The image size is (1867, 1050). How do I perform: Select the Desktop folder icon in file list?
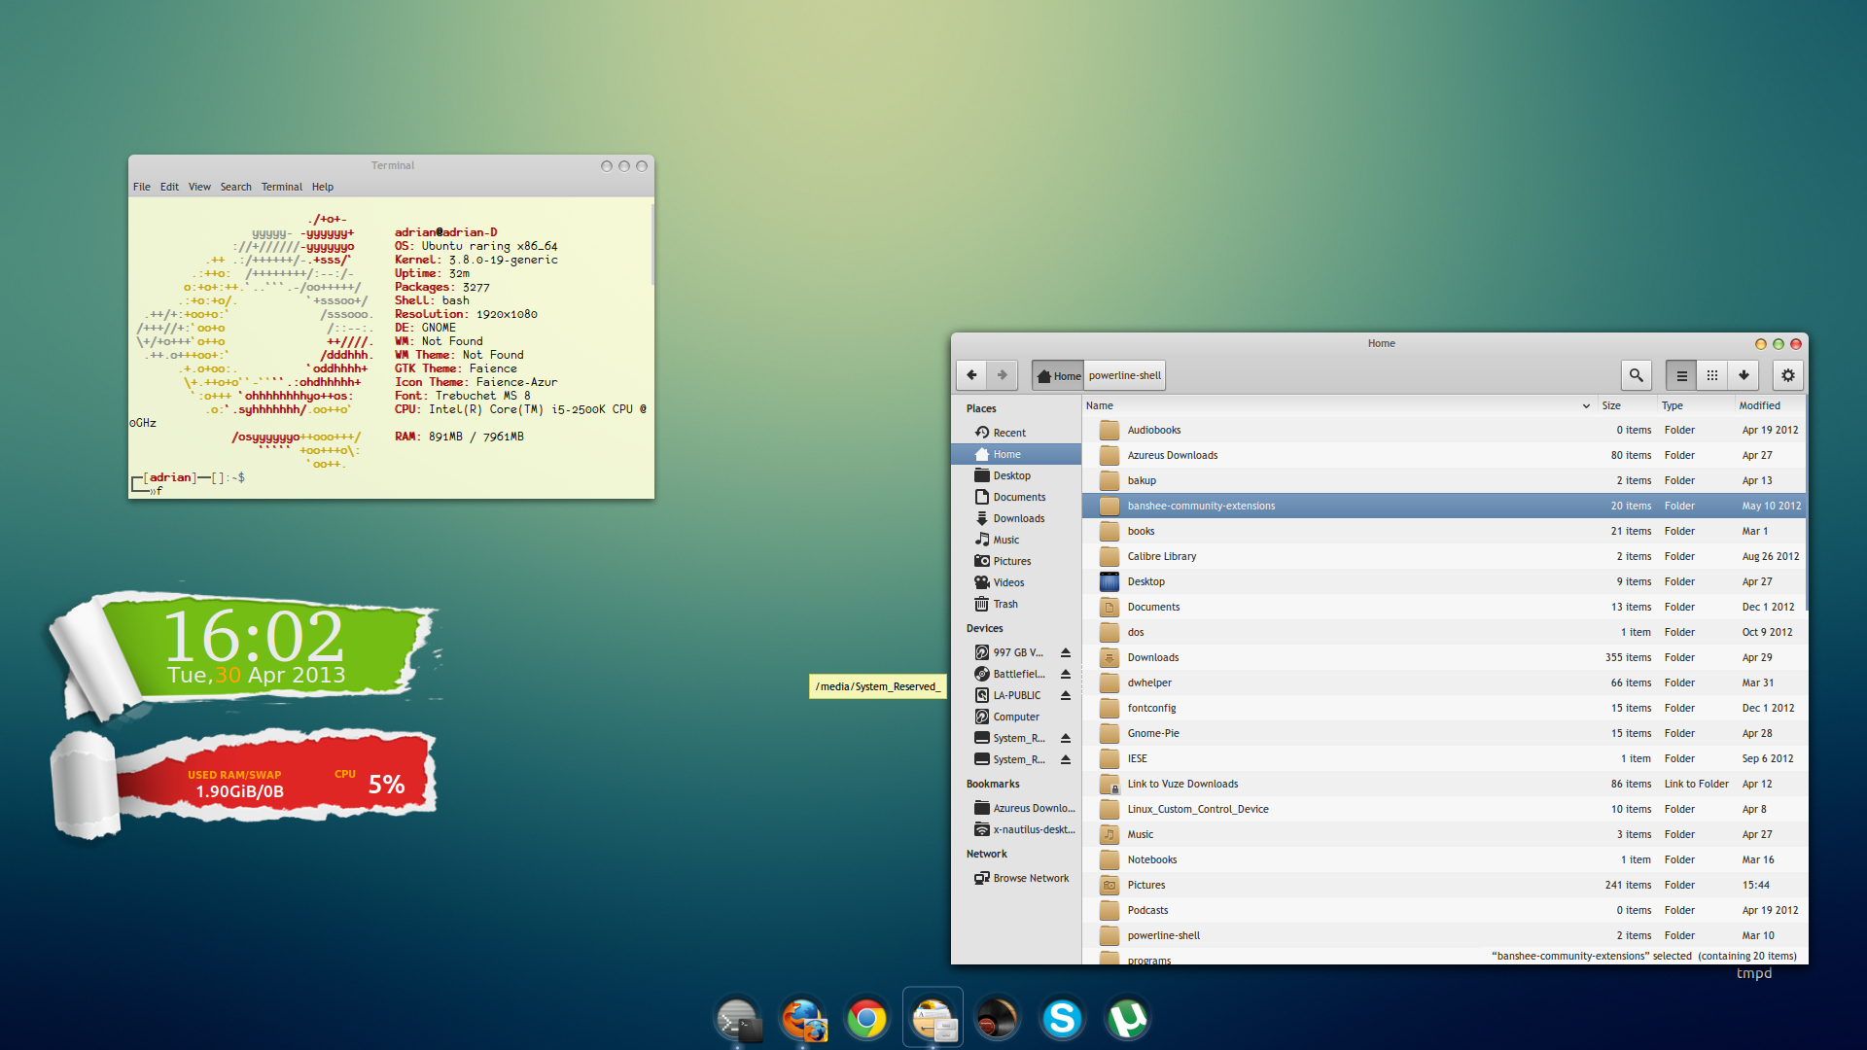pyautogui.click(x=1110, y=581)
